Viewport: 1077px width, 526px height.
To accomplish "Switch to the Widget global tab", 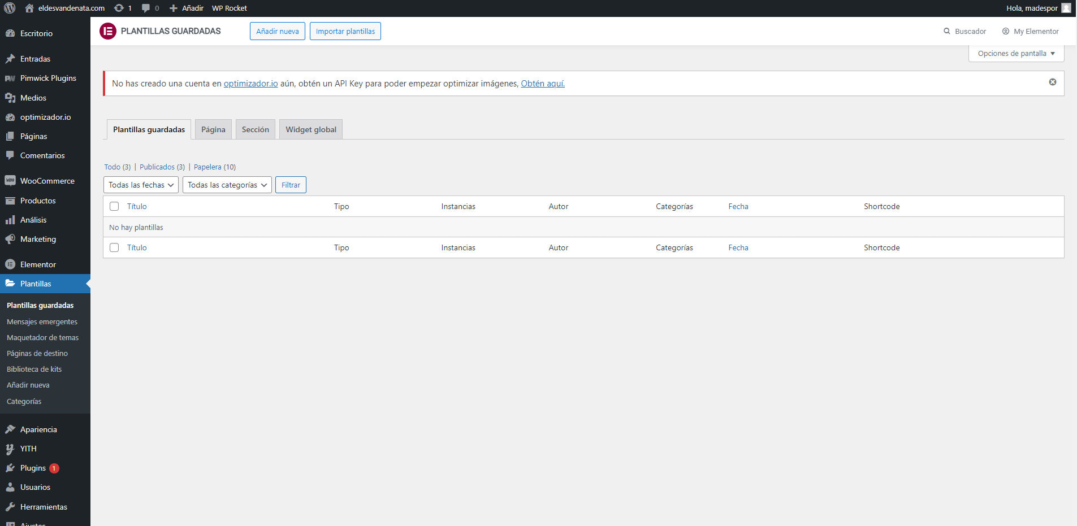I will tap(311, 129).
